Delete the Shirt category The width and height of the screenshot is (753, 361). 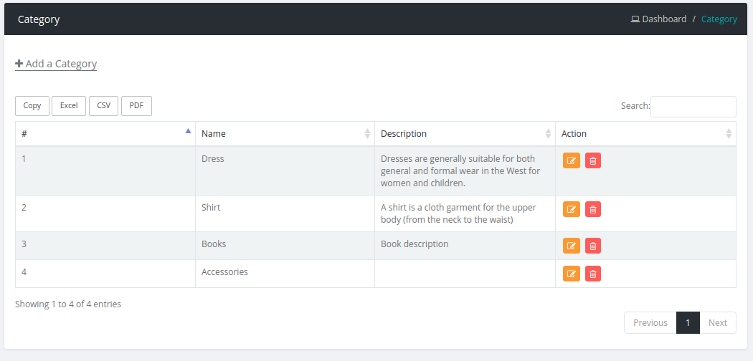pyautogui.click(x=593, y=209)
